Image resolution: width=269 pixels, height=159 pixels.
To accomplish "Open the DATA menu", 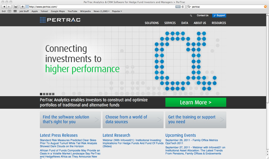I will click(x=185, y=23).
